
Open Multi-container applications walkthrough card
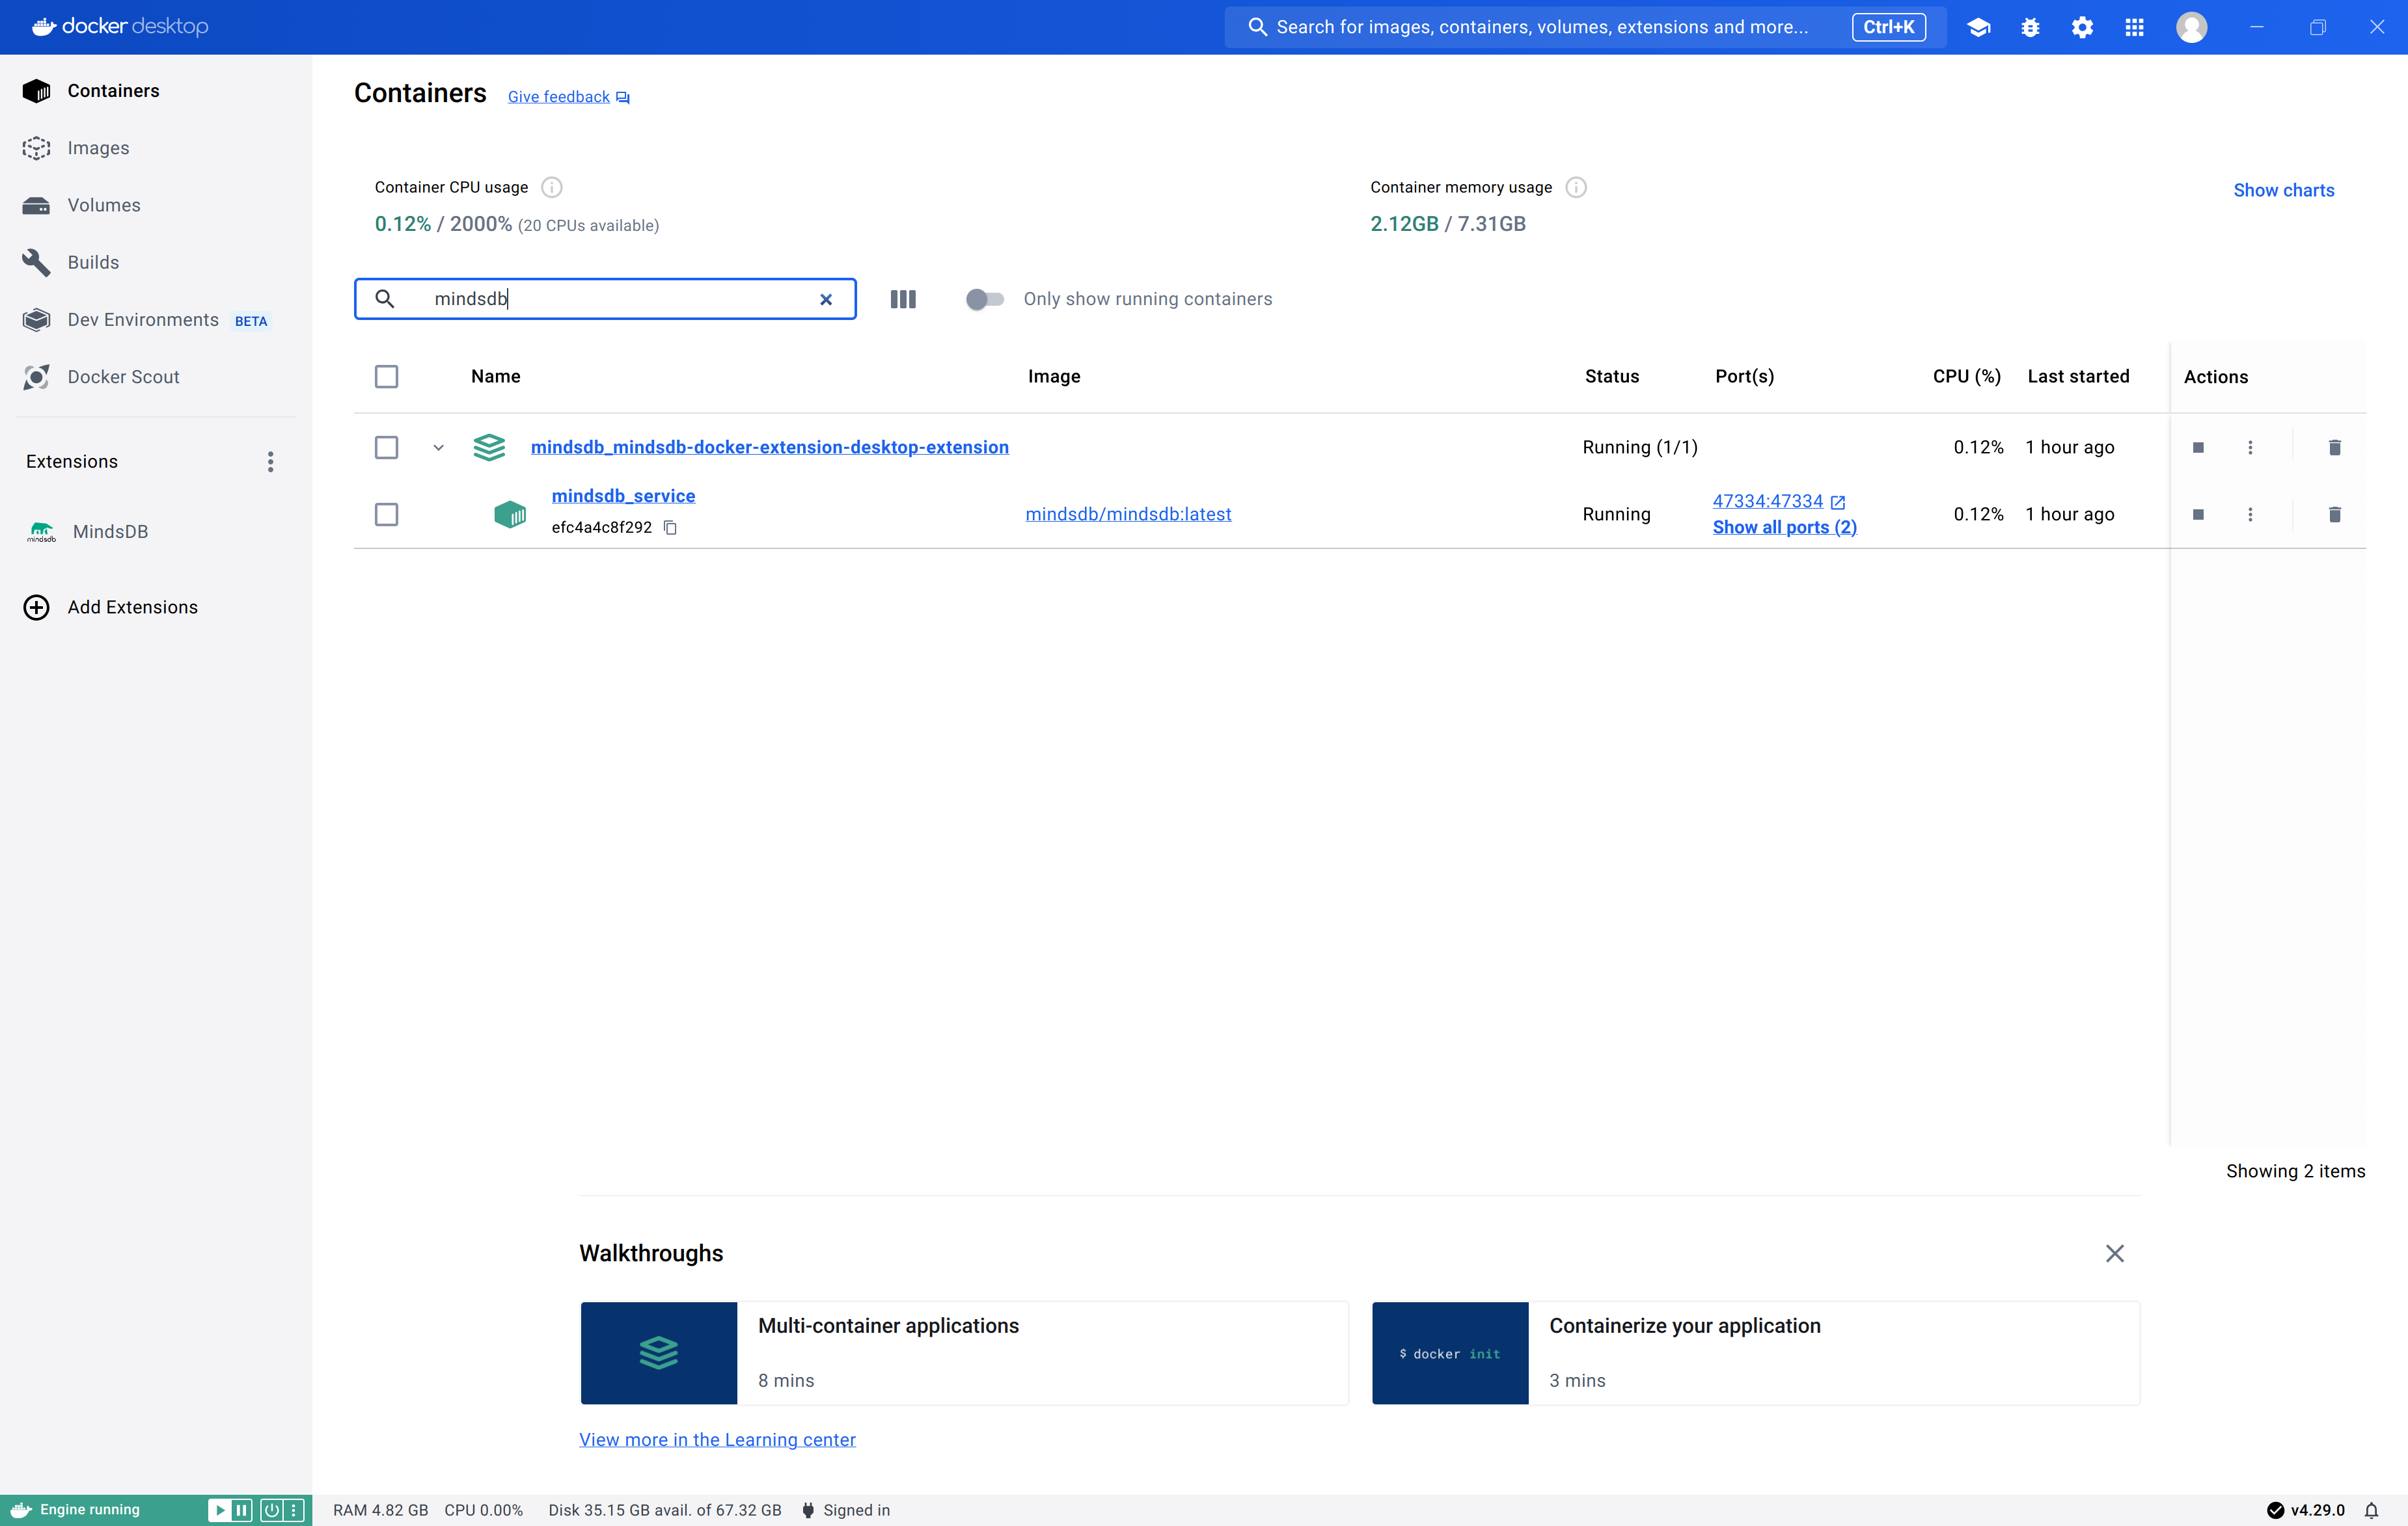964,1353
